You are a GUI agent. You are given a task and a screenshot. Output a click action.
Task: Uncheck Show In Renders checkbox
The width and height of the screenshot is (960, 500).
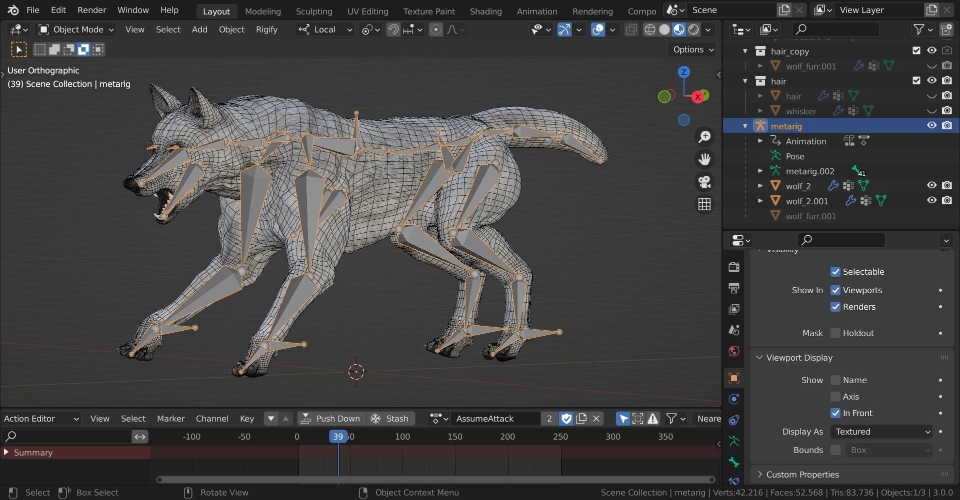[x=835, y=307]
